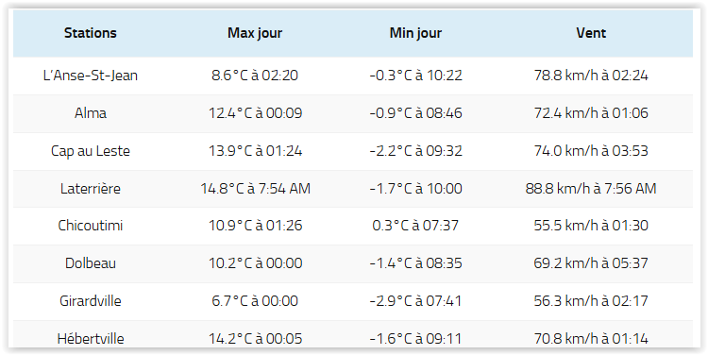Click Cap au Leste max 13.9°C cell

[x=255, y=150]
